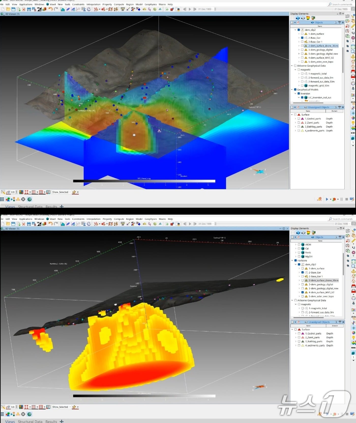Enable the magnetic_grid_50m checkbox
This screenshot has width=356, height=423.
(302, 86)
